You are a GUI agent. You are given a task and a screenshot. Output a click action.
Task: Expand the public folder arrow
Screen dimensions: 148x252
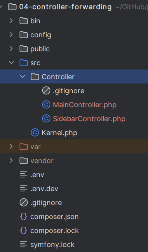pyautogui.click(x=11, y=49)
